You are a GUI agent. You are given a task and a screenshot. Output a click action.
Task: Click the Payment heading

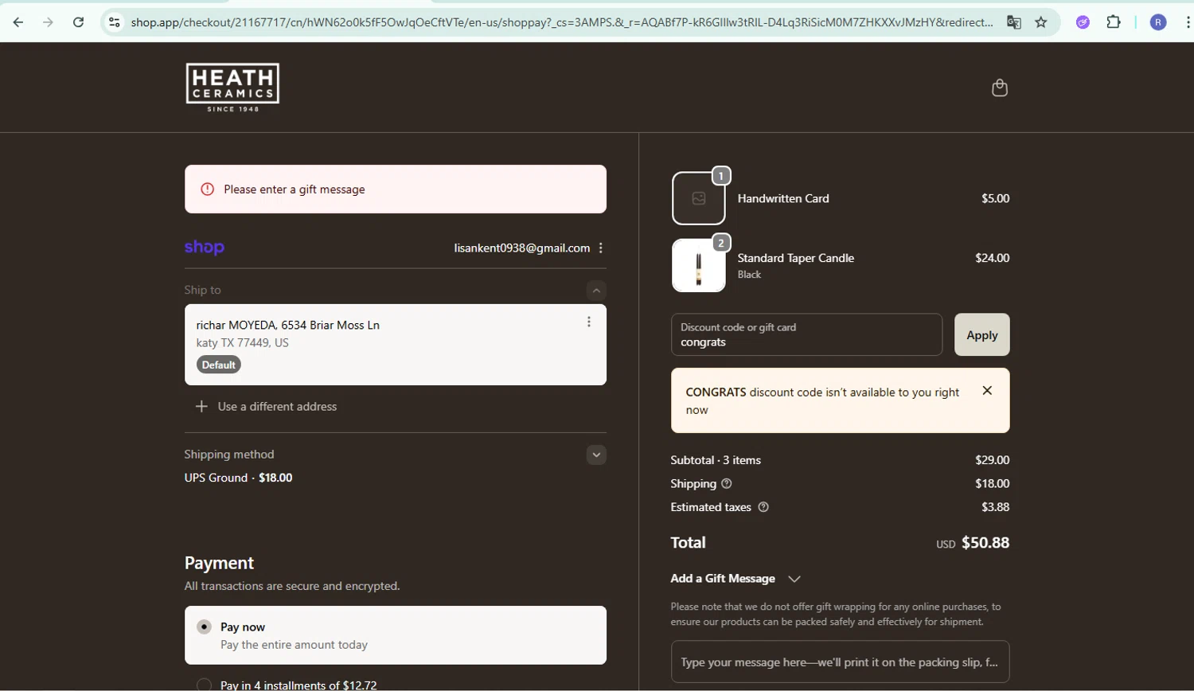click(219, 563)
